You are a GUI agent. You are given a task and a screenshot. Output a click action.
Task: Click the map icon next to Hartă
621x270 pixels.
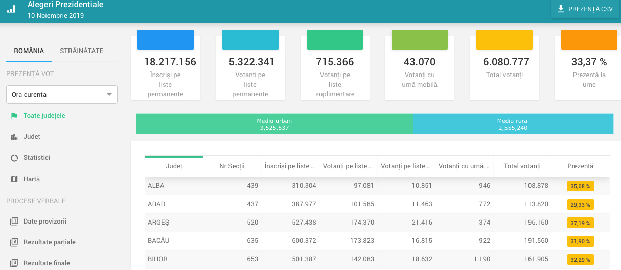click(x=14, y=180)
